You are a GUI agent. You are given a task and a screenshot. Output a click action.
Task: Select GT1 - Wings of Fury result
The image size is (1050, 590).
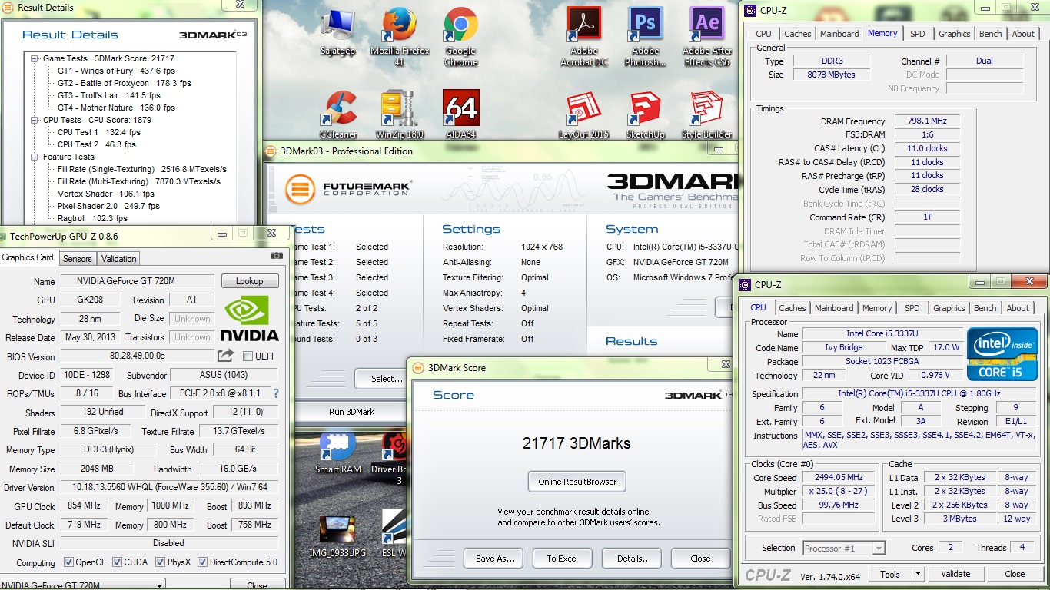tap(116, 71)
